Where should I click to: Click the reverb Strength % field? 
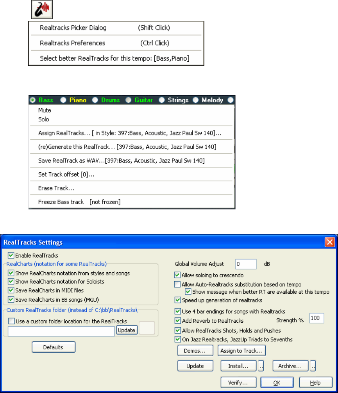(x=317, y=318)
